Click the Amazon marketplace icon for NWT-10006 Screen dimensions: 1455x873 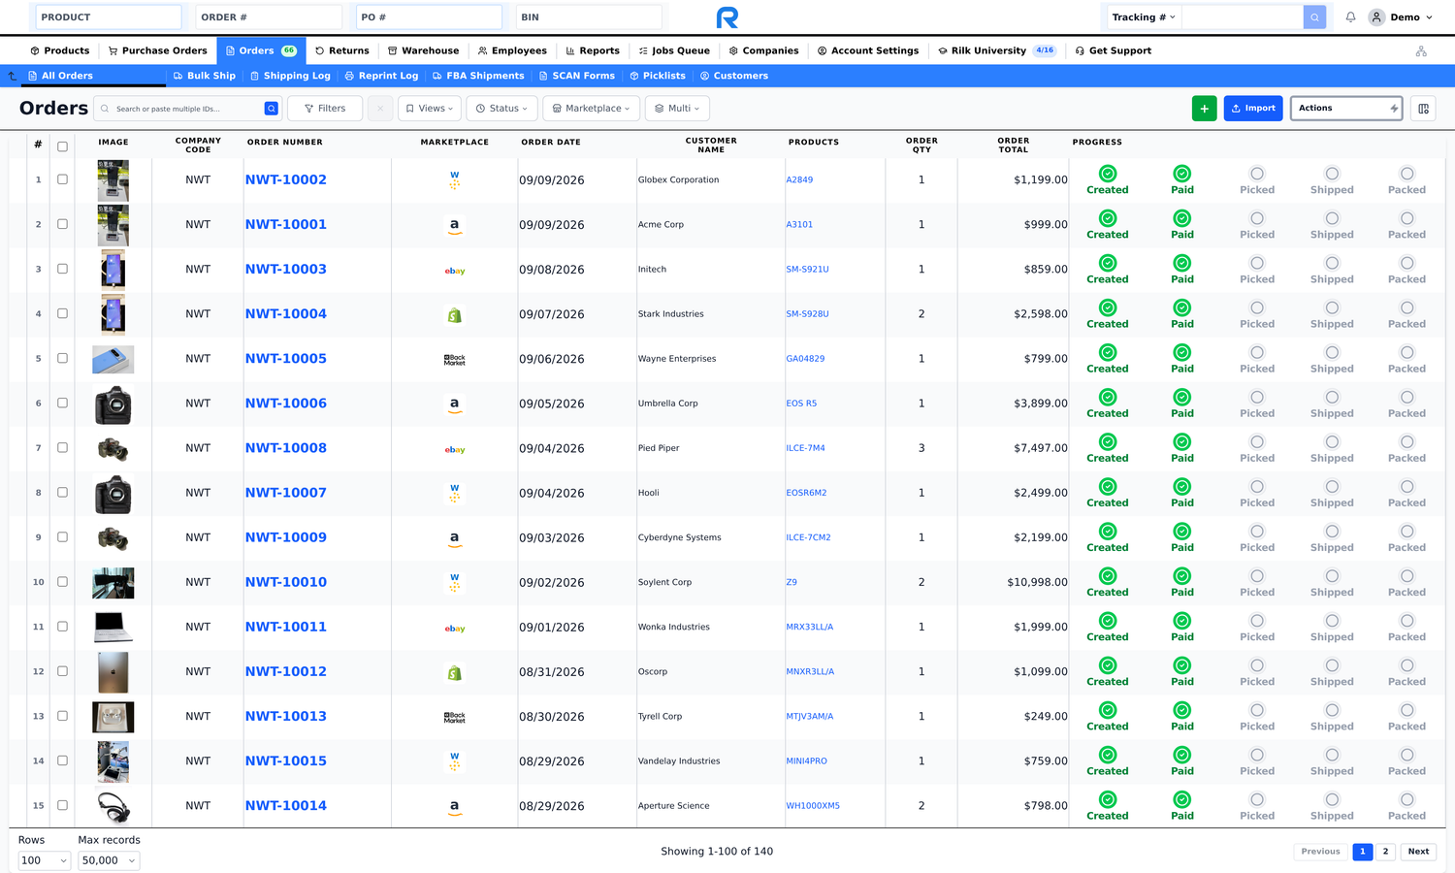coord(454,404)
